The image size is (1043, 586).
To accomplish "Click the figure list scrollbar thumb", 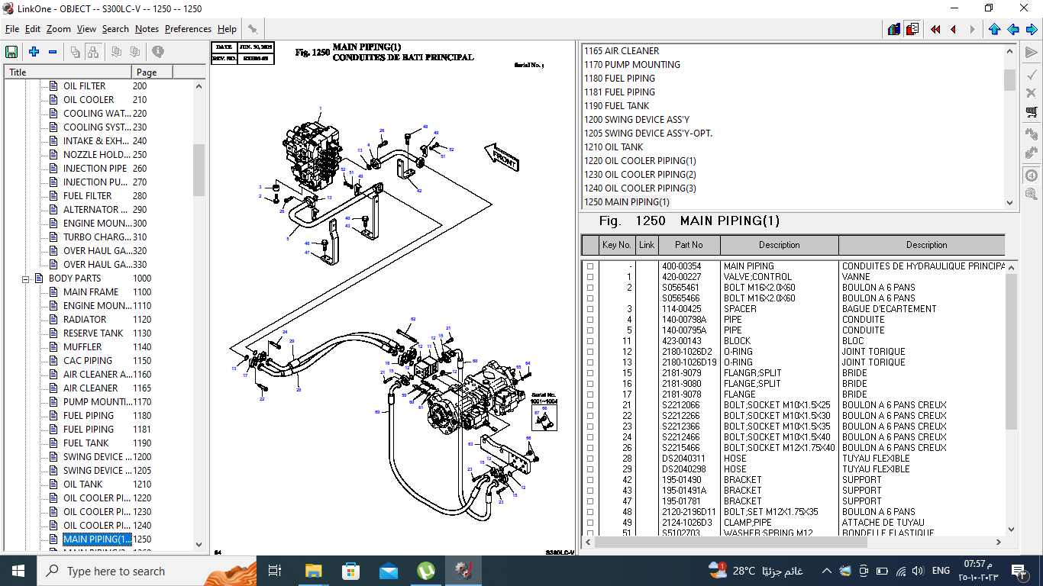I will 1010,80.
